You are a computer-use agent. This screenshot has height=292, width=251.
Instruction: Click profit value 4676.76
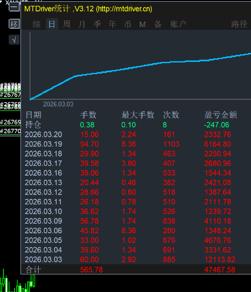pos(218,240)
